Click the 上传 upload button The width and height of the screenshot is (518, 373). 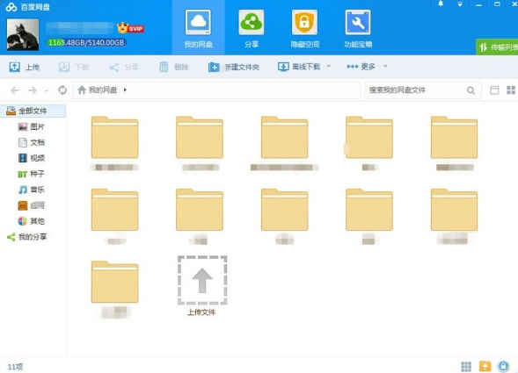(x=24, y=67)
